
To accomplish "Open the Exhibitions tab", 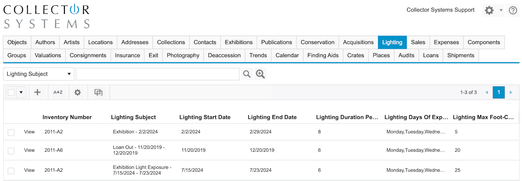I will [239, 42].
